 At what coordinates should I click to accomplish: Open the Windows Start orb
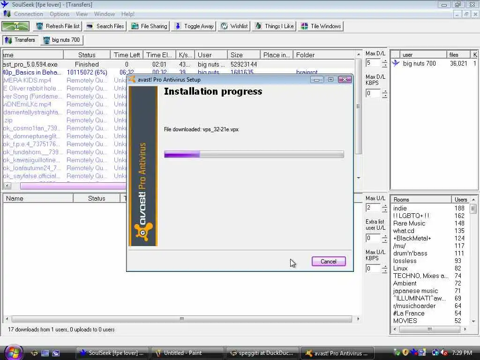point(13,352)
